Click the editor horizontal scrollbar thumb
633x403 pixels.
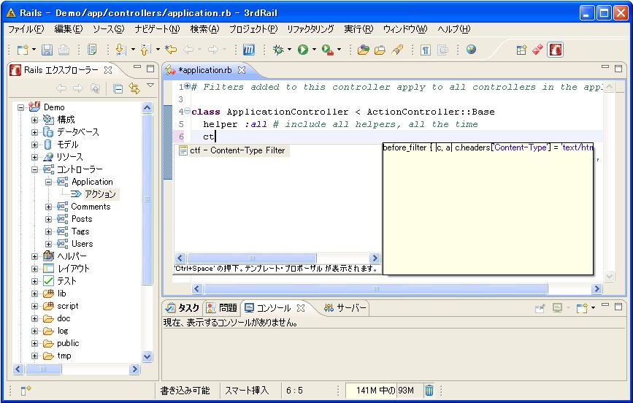point(376,288)
